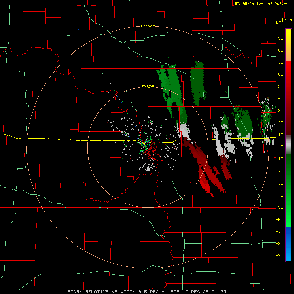This screenshot has width=294, height=294.
Task: Select the positive 10 scale value
Action: coord(281,135)
